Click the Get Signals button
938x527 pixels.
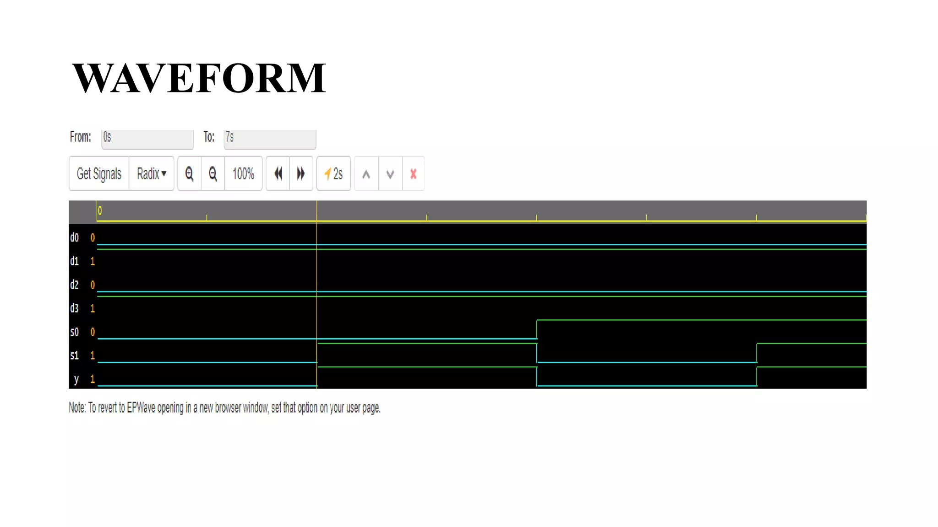(99, 173)
